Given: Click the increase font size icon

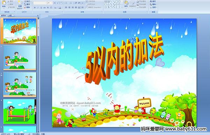Looking at the screenshot, I should point(55,3).
